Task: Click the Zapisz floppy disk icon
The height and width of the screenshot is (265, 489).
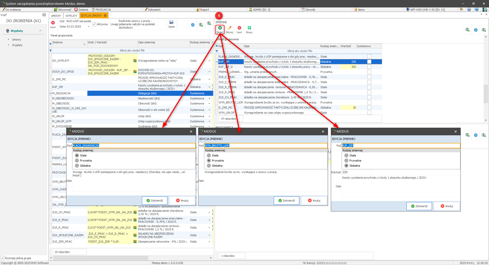Action: [x=171, y=22]
